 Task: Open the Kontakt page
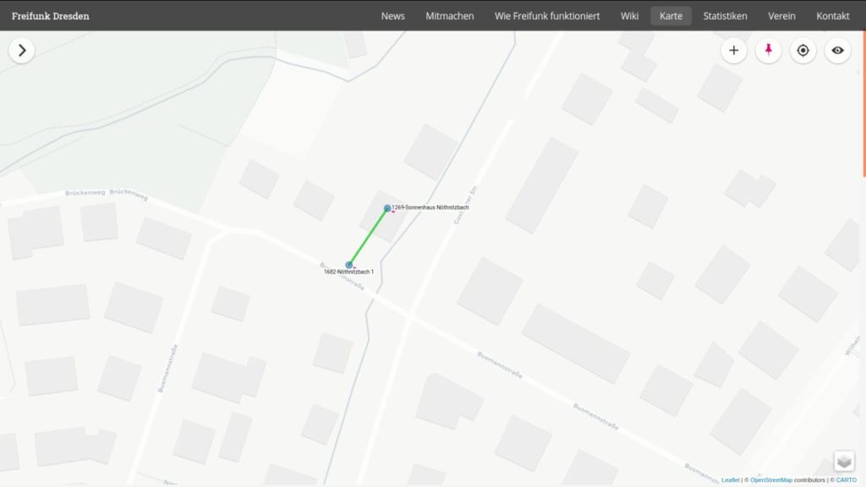(832, 16)
